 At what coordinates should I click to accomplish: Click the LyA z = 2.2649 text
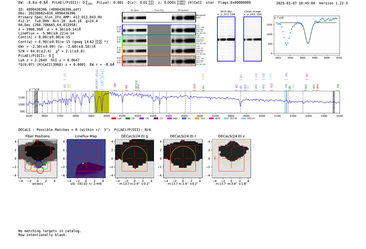point(32,60)
